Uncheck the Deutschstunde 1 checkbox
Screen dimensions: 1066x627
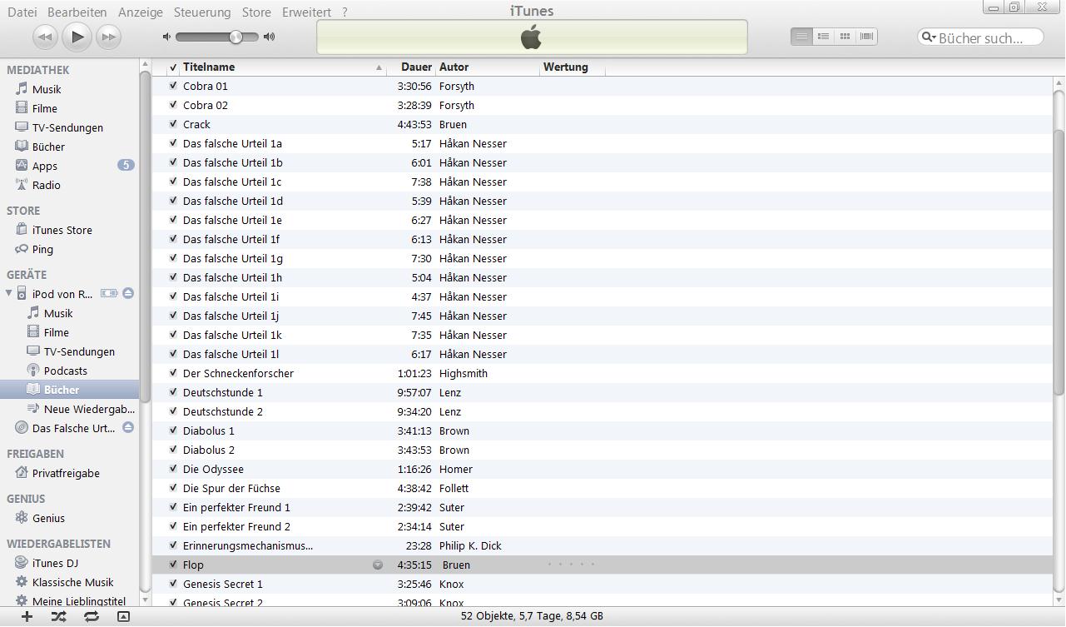coord(173,391)
